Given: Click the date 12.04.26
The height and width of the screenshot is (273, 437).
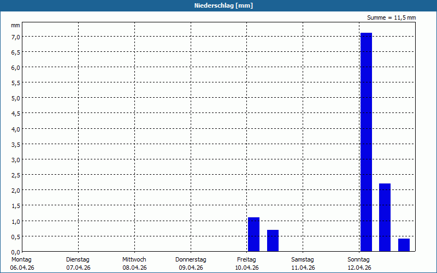Looking at the screenshot, I should [x=359, y=268].
